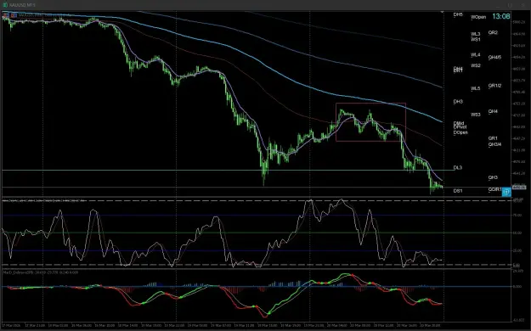Select the QR2 level label

coord(493,32)
